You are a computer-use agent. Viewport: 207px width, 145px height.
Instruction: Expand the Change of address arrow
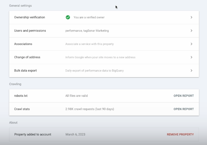(x=191, y=57)
